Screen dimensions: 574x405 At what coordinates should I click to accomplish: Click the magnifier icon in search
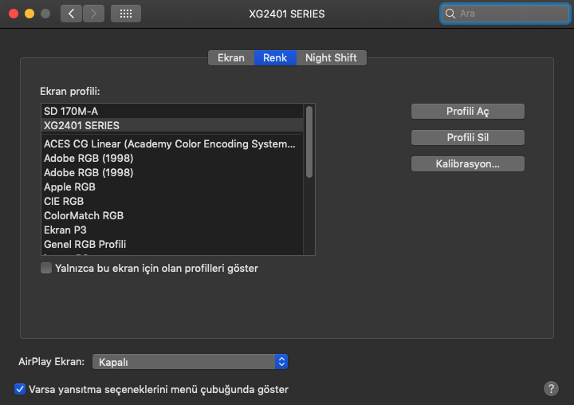coord(451,14)
